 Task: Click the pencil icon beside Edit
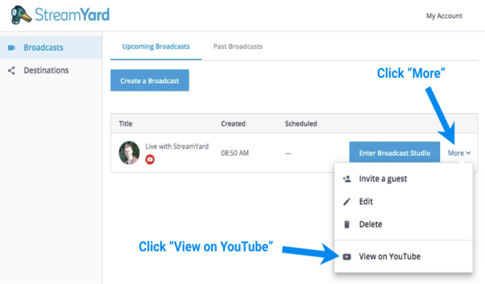[x=347, y=202]
